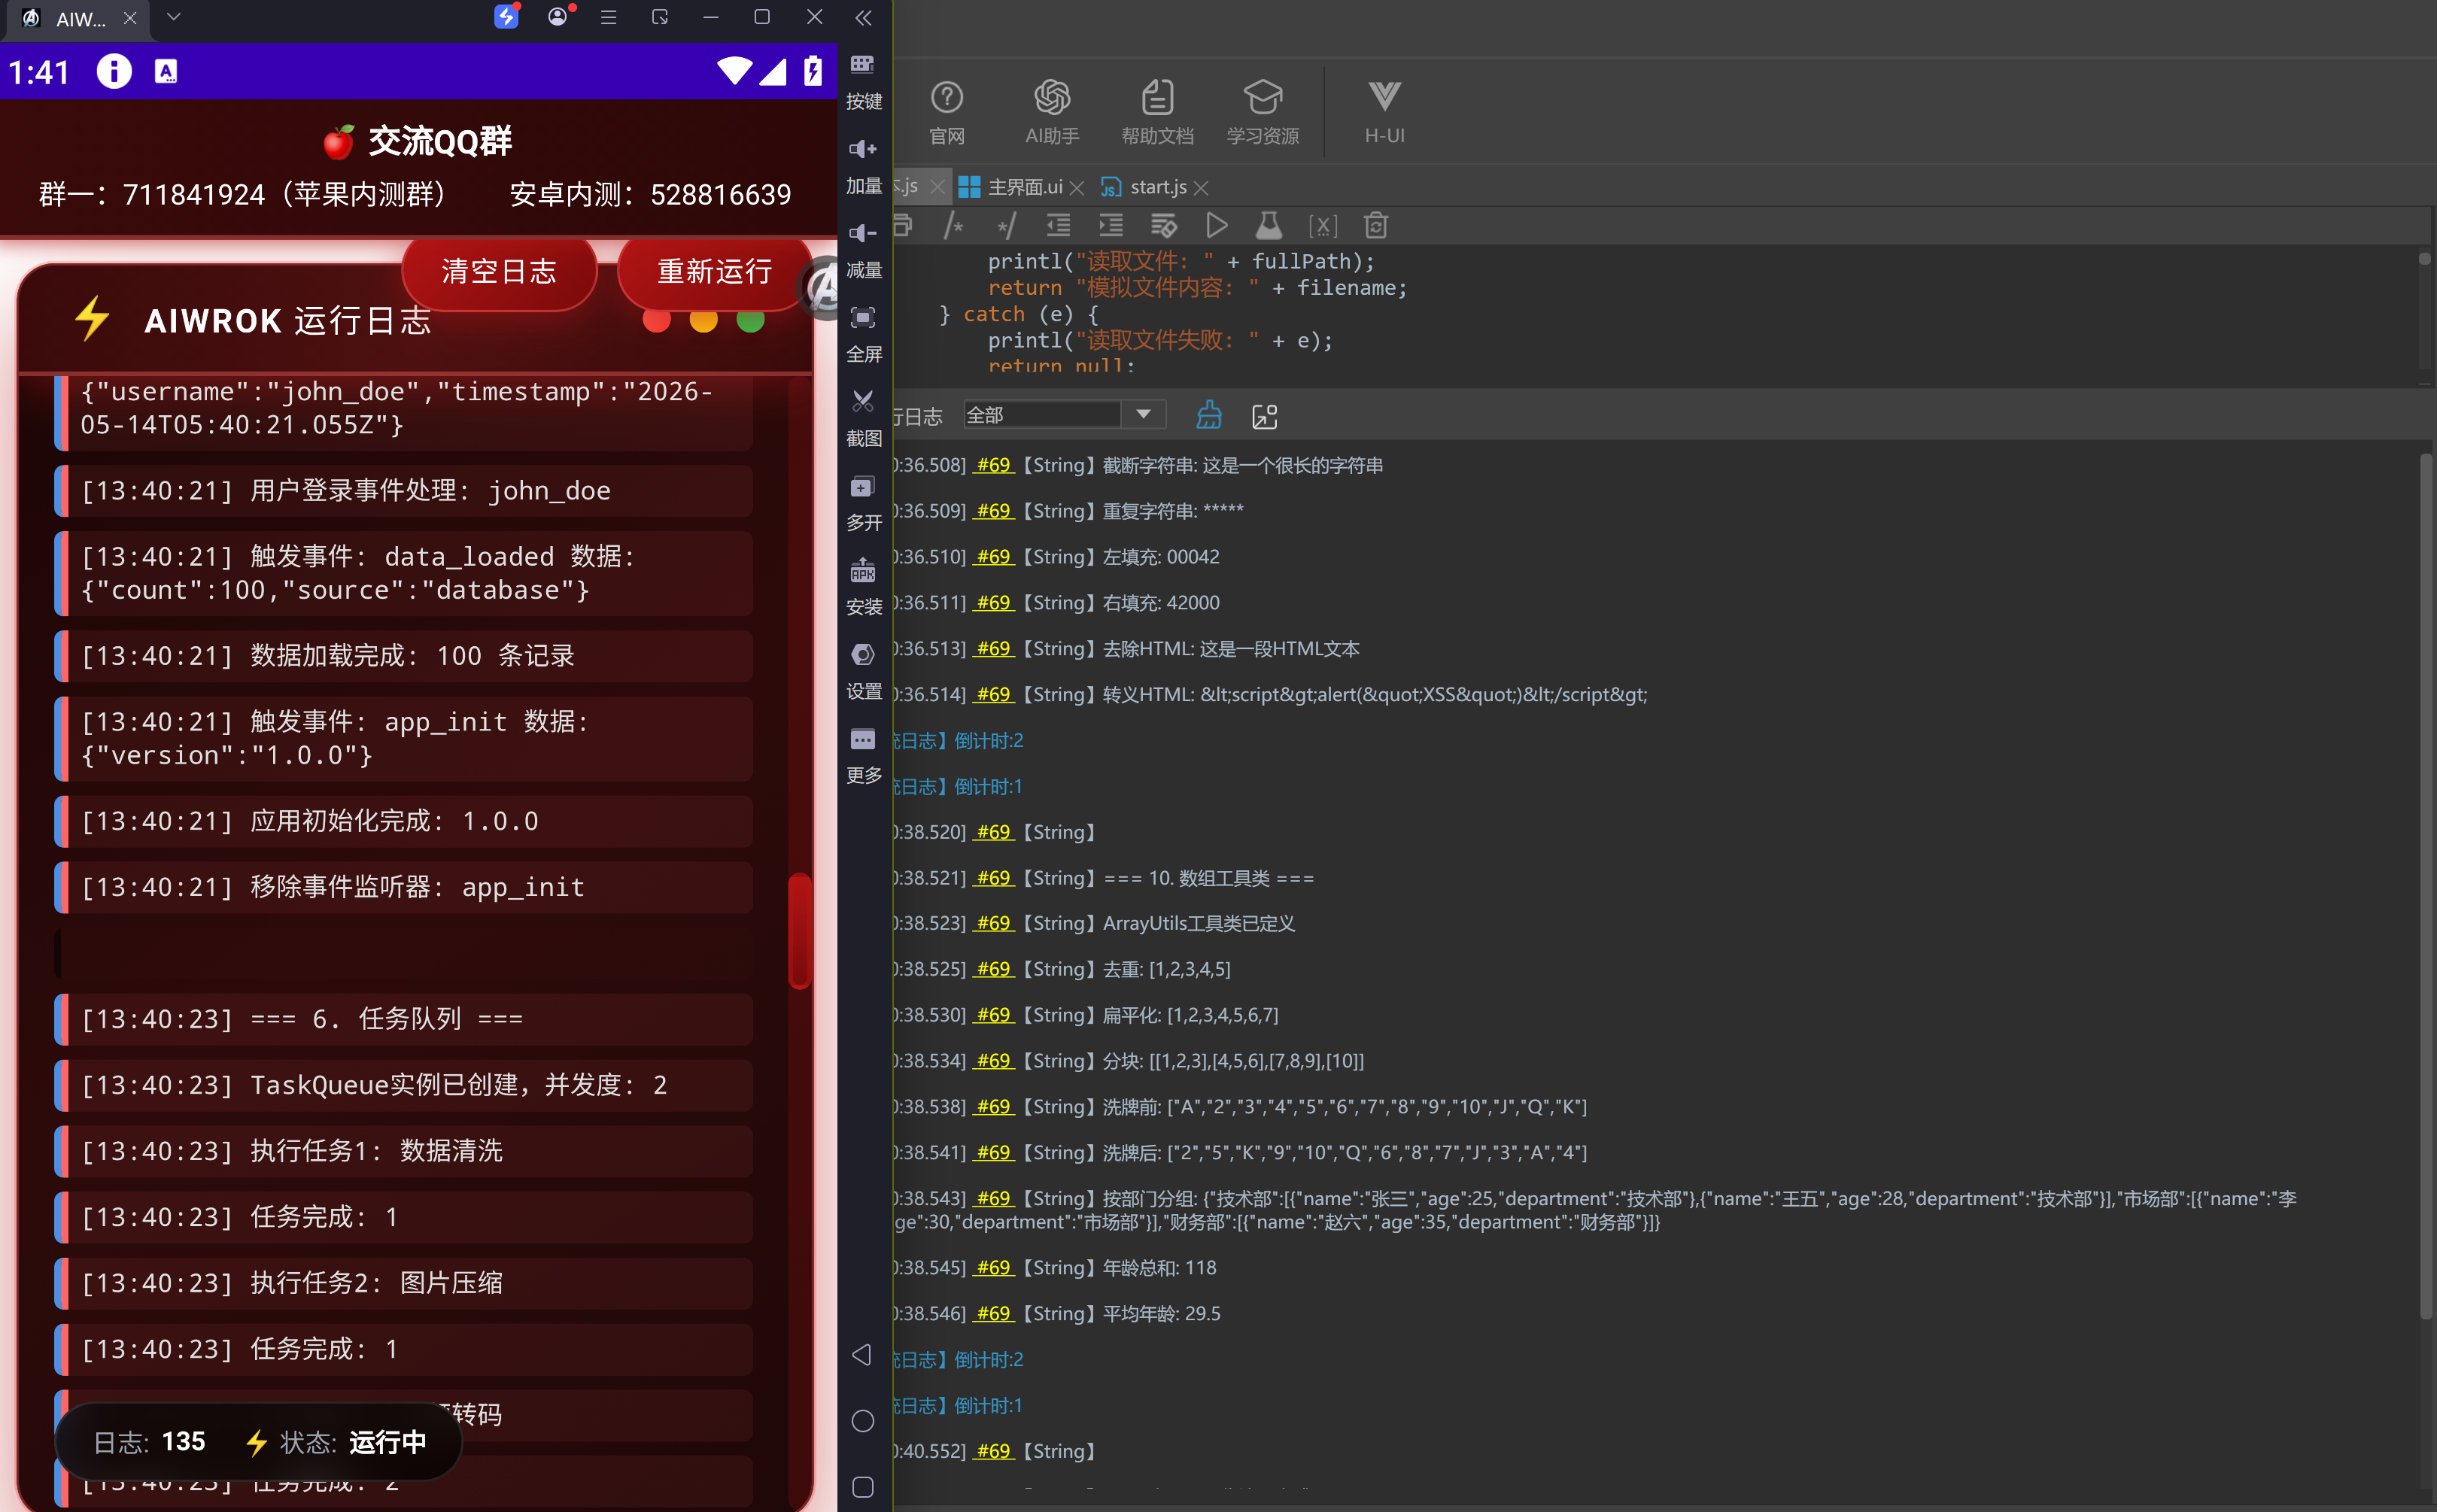Screen dimensions: 2437x1512
Task: Tap the 重新运行 button
Action: pos(715,271)
